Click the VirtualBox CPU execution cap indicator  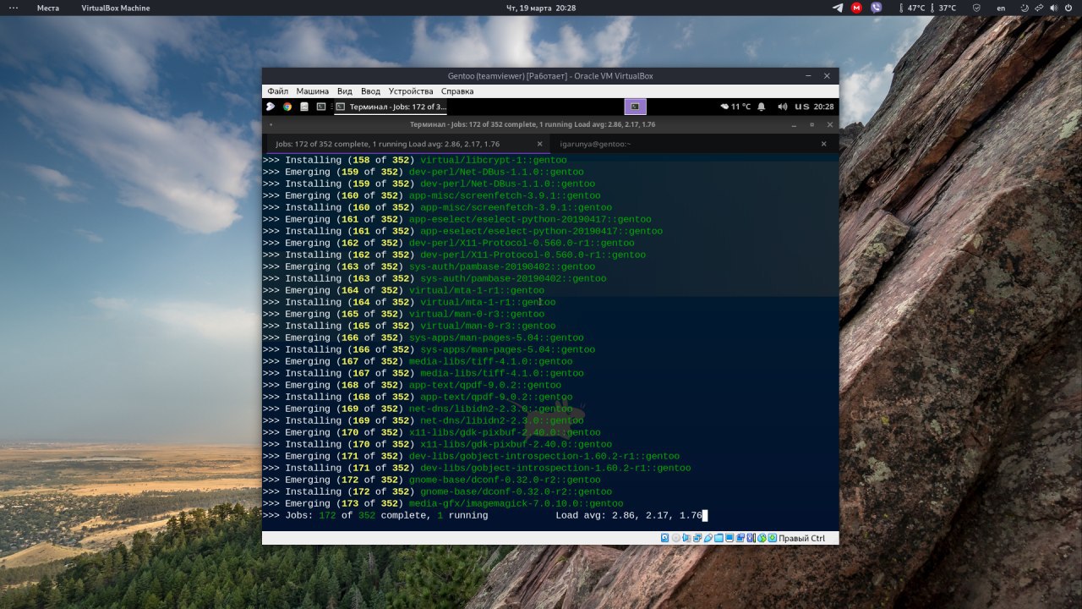(751, 538)
